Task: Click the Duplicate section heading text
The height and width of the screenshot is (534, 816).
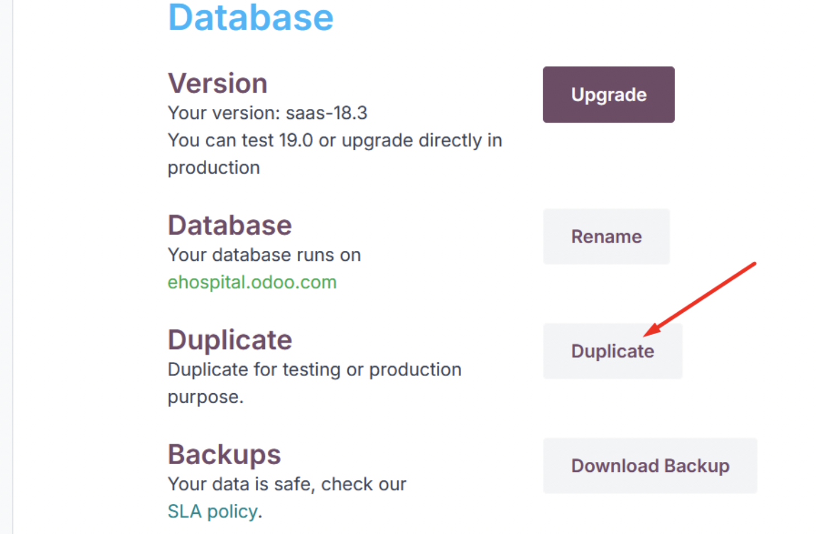Action: (230, 340)
